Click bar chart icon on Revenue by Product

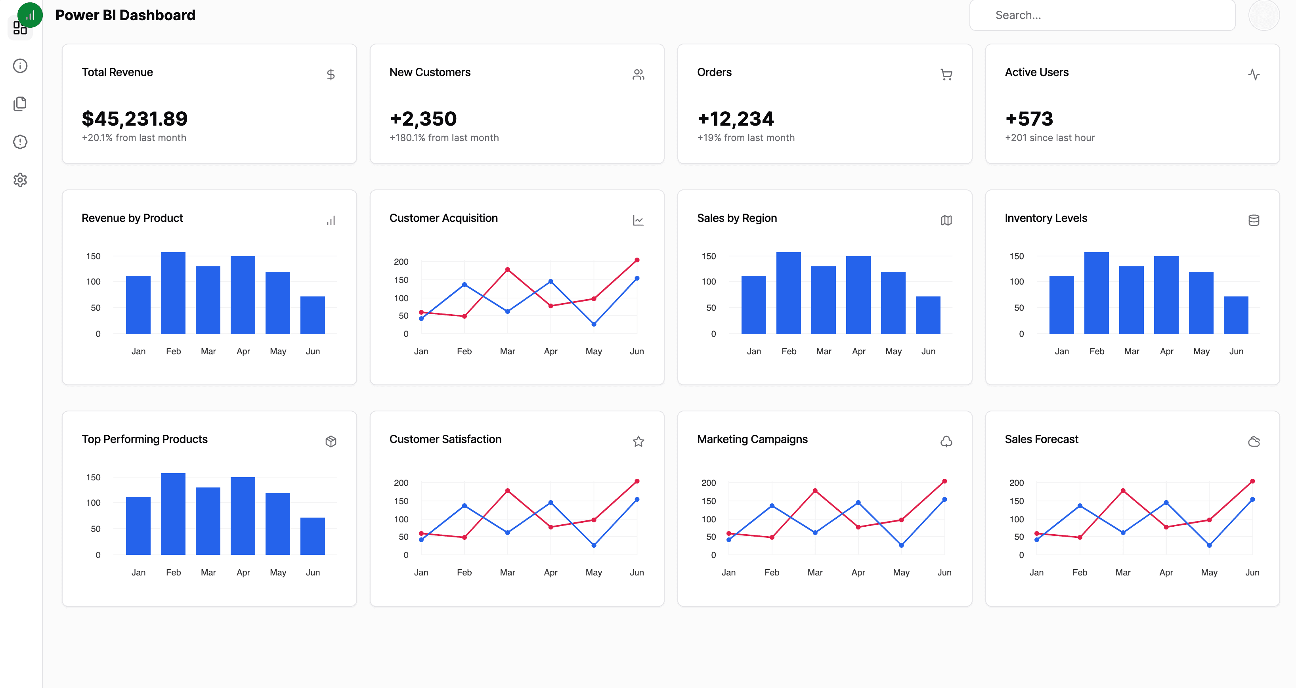tap(331, 220)
